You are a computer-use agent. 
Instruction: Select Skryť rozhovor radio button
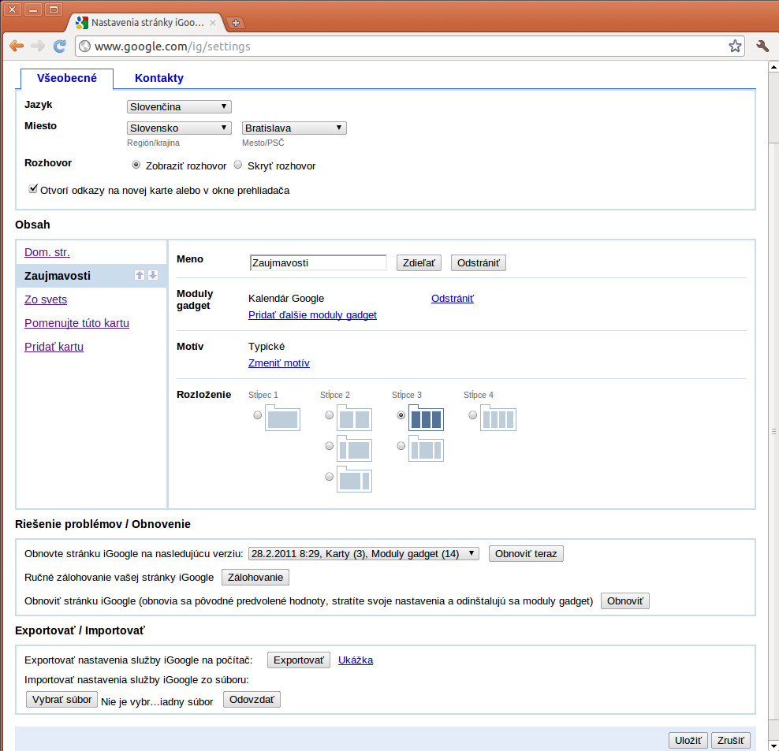pos(238,165)
